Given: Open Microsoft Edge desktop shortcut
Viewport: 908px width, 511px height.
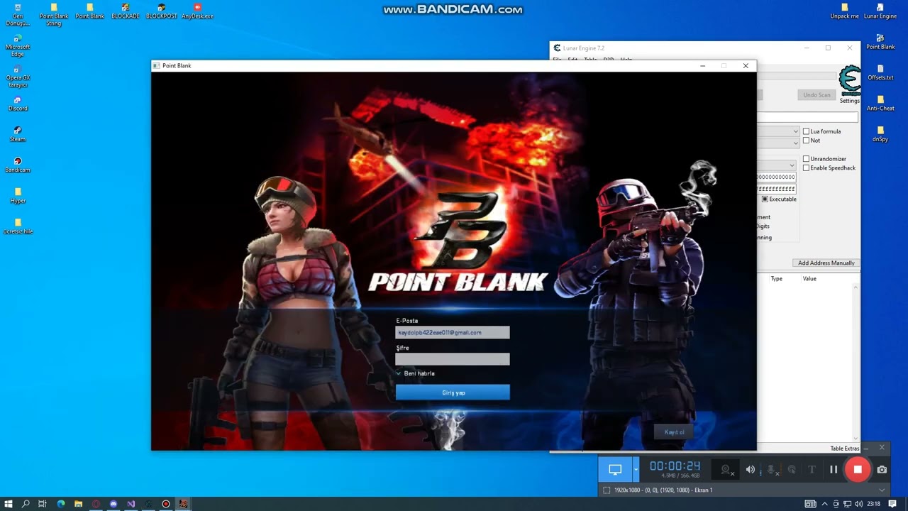Looking at the screenshot, I should coord(17,45).
